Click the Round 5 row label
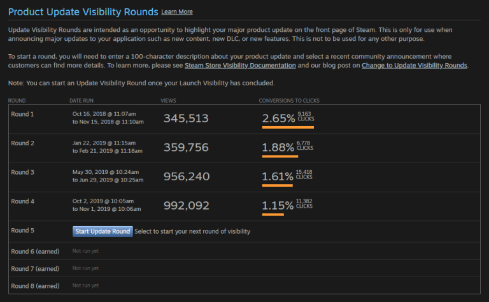 23,231
